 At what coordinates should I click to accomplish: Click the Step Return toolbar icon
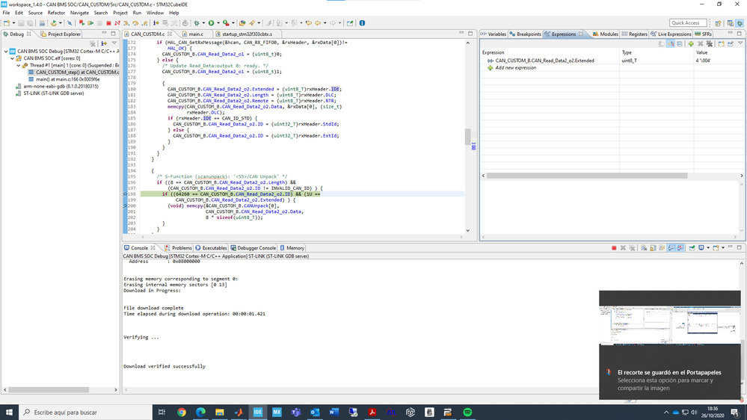(144, 23)
